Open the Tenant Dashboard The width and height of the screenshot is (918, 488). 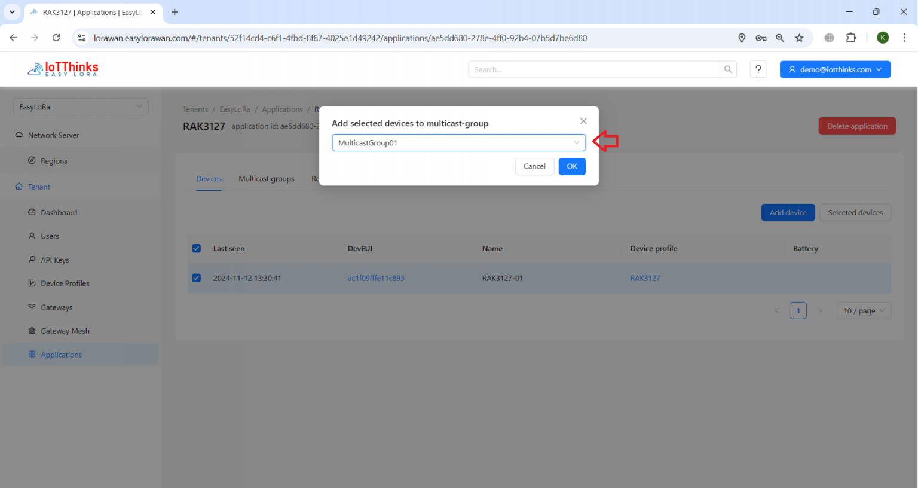coord(59,212)
